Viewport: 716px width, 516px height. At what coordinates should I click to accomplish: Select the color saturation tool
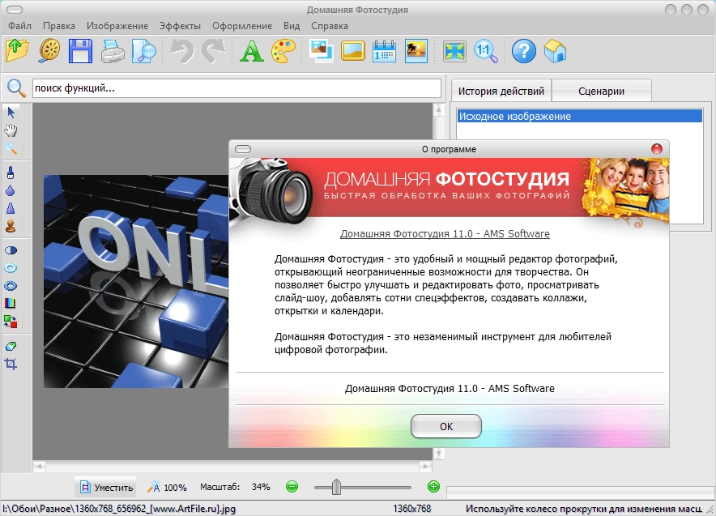[11, 303]
